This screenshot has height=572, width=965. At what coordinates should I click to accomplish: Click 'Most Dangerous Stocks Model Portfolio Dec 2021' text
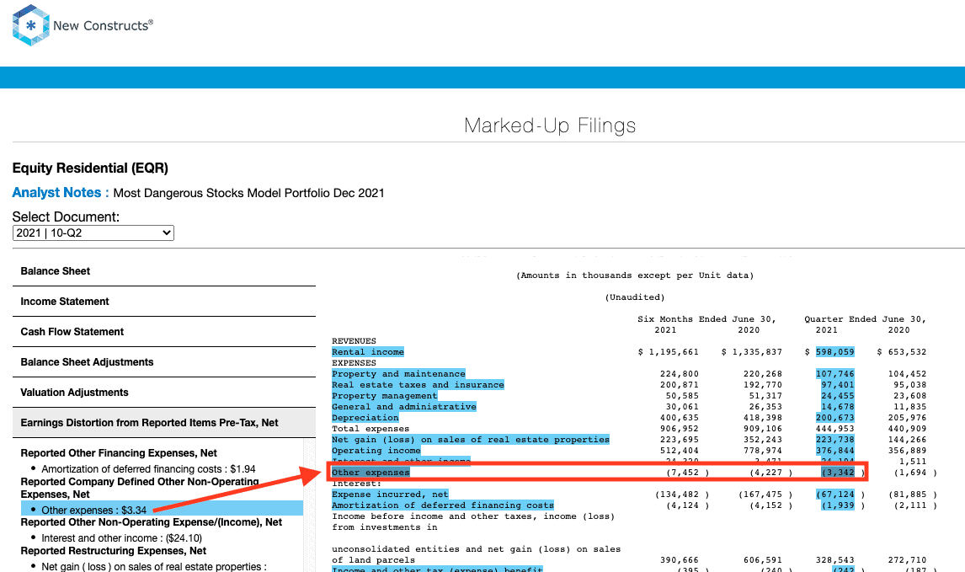click(248, 193)
